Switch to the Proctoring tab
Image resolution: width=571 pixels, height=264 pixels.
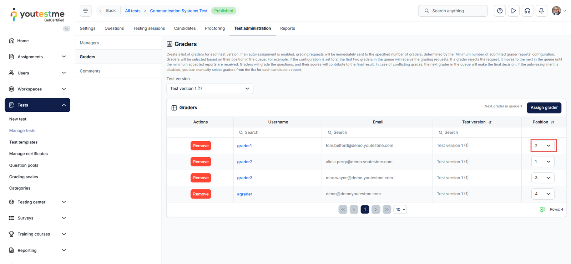214,28
